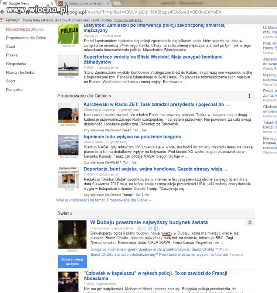Answer Nie for NASA interest
Viewport: 277px width, 293px height.
point(134,163)
